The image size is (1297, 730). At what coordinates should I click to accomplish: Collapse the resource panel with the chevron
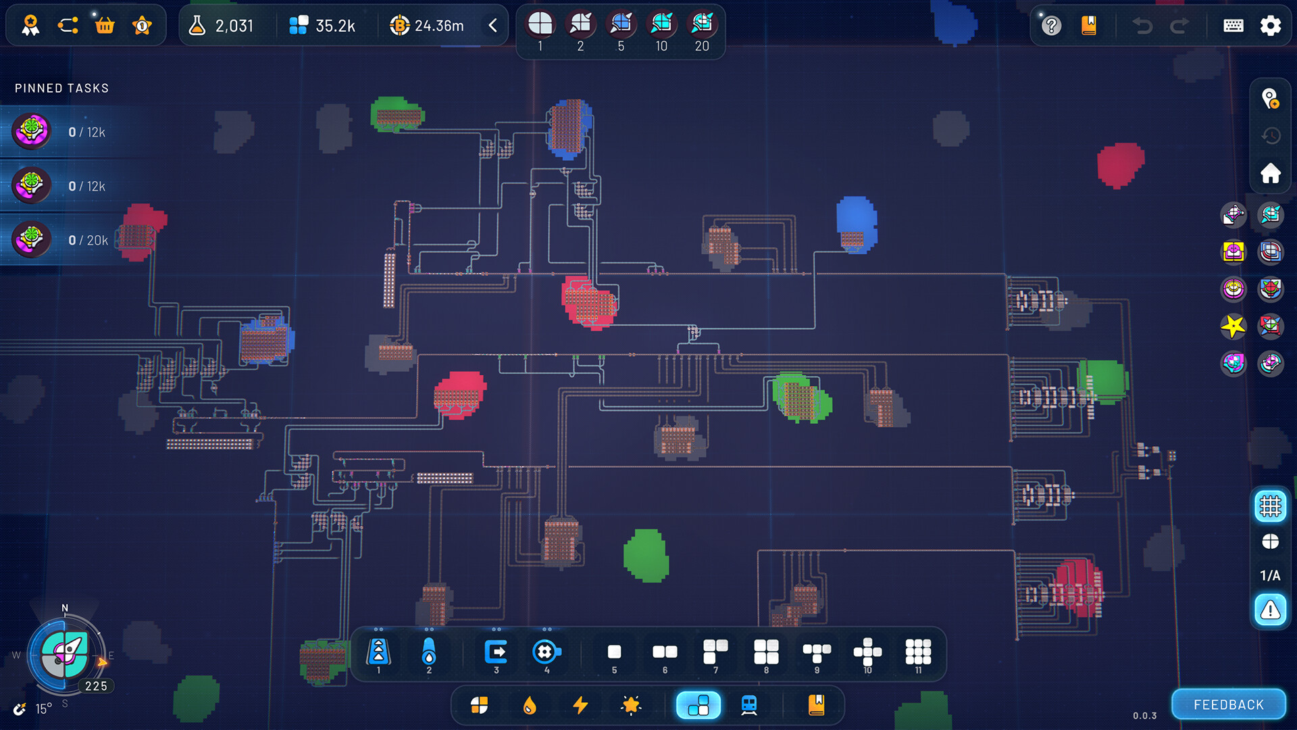click(492, 25)
